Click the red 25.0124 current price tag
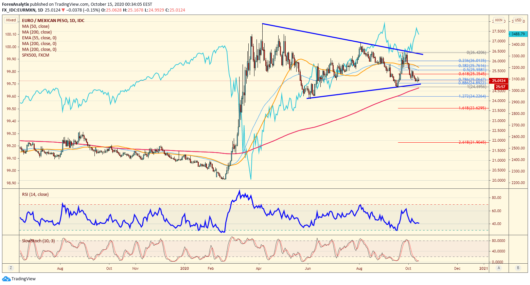This screenshot has width=530, height=285. tap(499, 81)
